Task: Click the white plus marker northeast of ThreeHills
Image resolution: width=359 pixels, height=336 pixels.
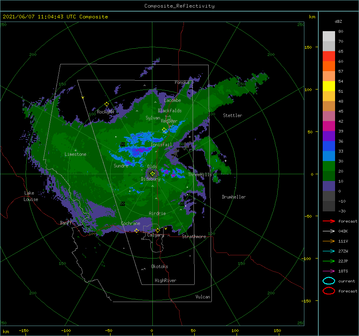Action: pos(225,161)
